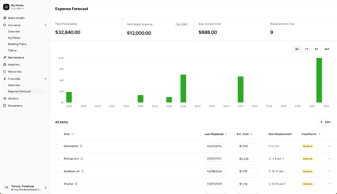Tick the Dishwasher row checkbox
Image resolution: width=337 pixels, height=194 pixels.
[57, 146]
